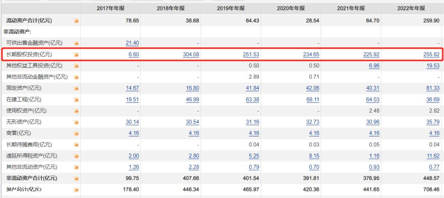
Task: Open 2019 递延所得税资产 value 5.25
Action: 254,156
